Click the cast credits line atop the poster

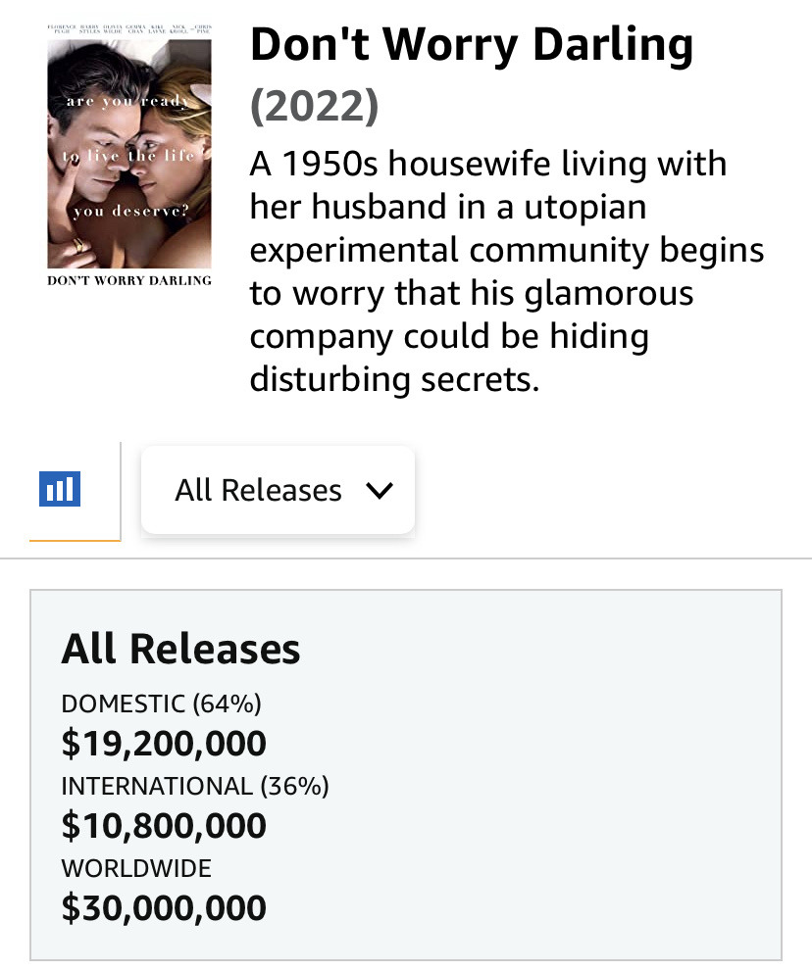tap(128, 29)
